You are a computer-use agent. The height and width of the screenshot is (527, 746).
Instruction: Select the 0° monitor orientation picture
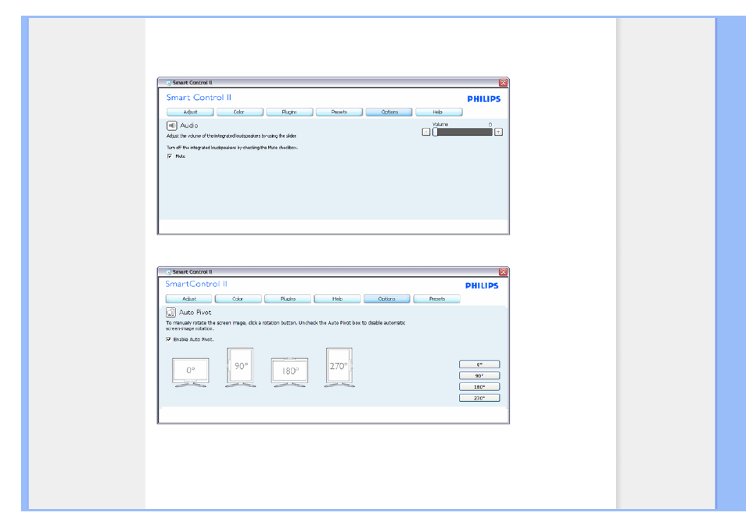(190, 371)
